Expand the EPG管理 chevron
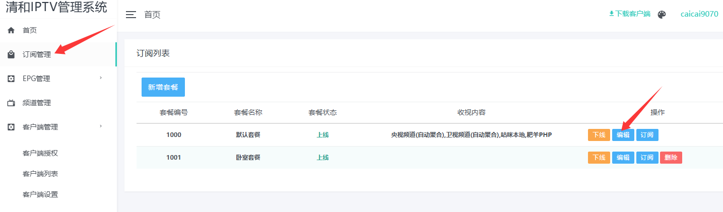Viewport: 723px width, 212px height. pos(101,78)
